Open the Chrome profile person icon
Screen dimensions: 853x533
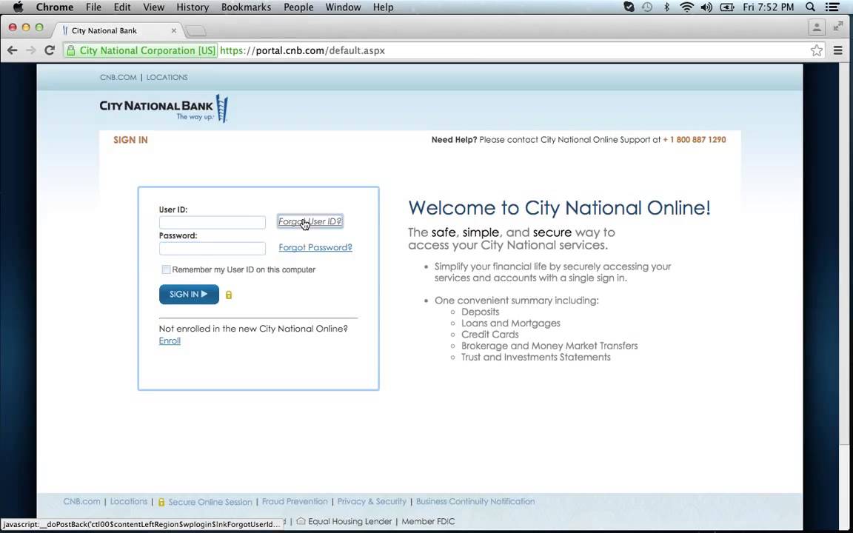[817, 27]
